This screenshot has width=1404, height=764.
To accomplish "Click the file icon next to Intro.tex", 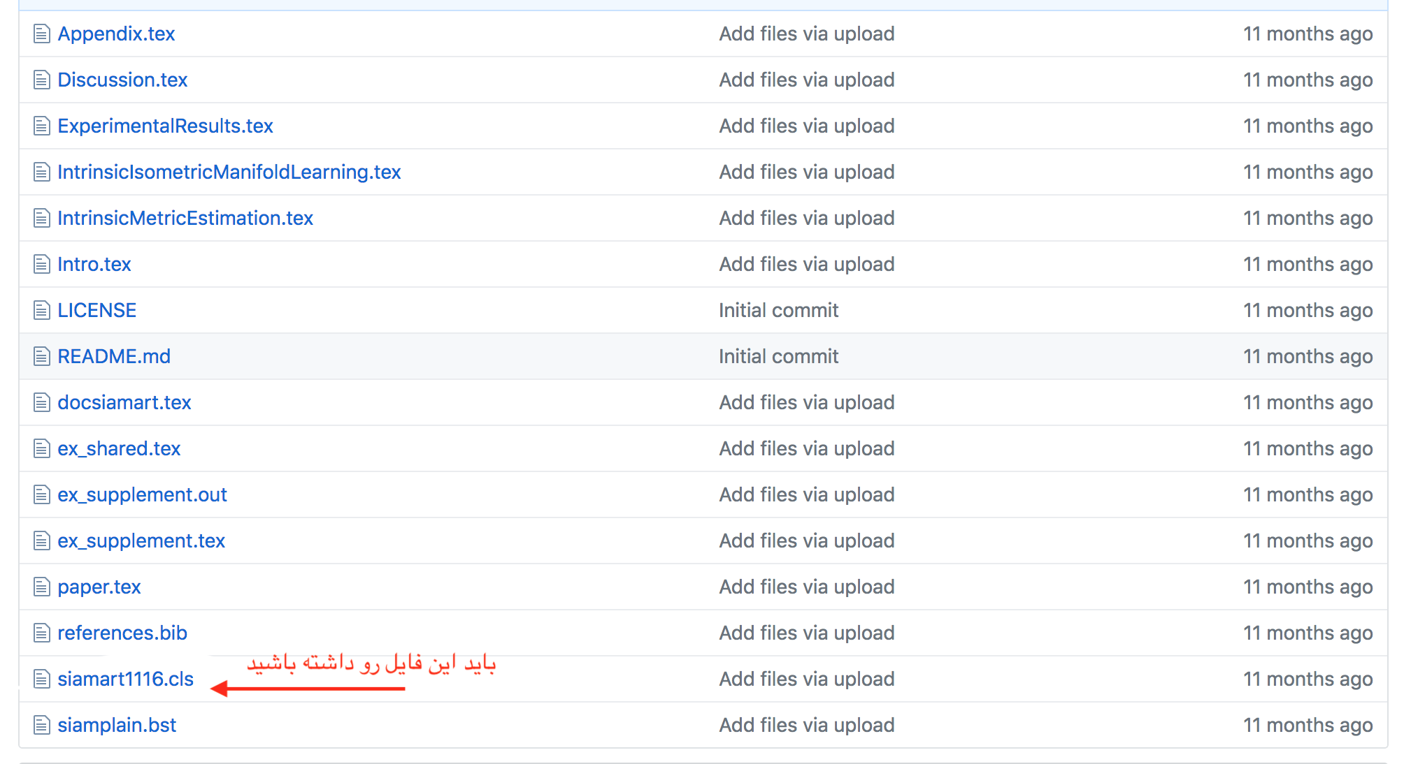I will [x=42, y=264].
